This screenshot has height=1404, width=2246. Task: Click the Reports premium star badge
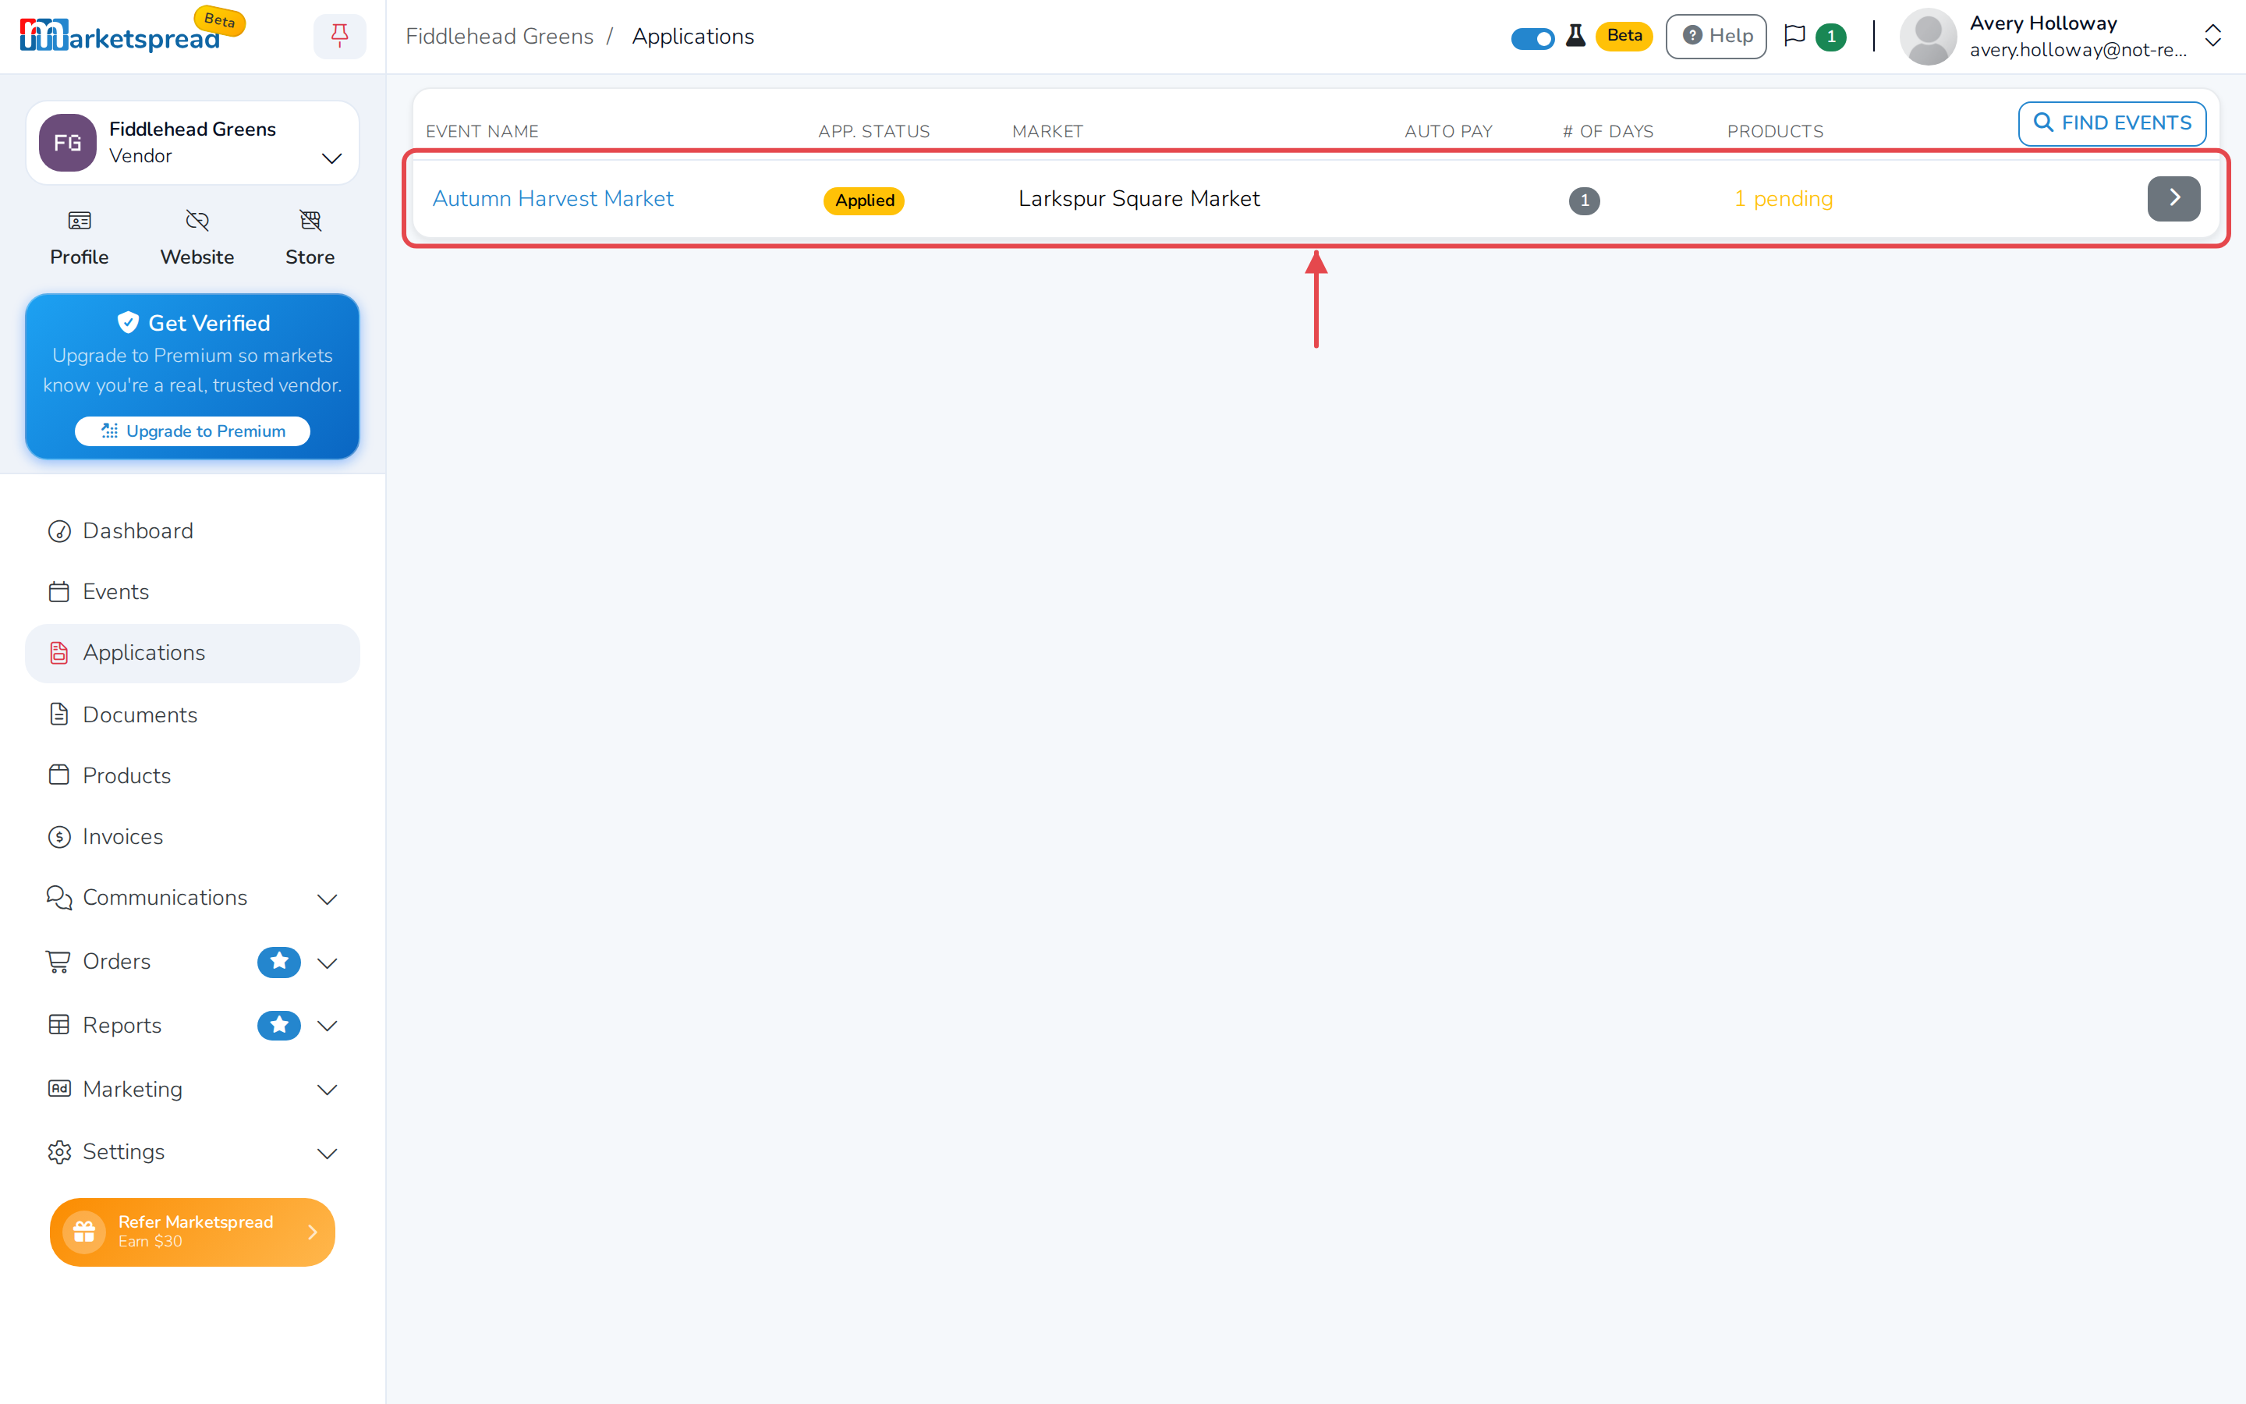pos(278,1025)
